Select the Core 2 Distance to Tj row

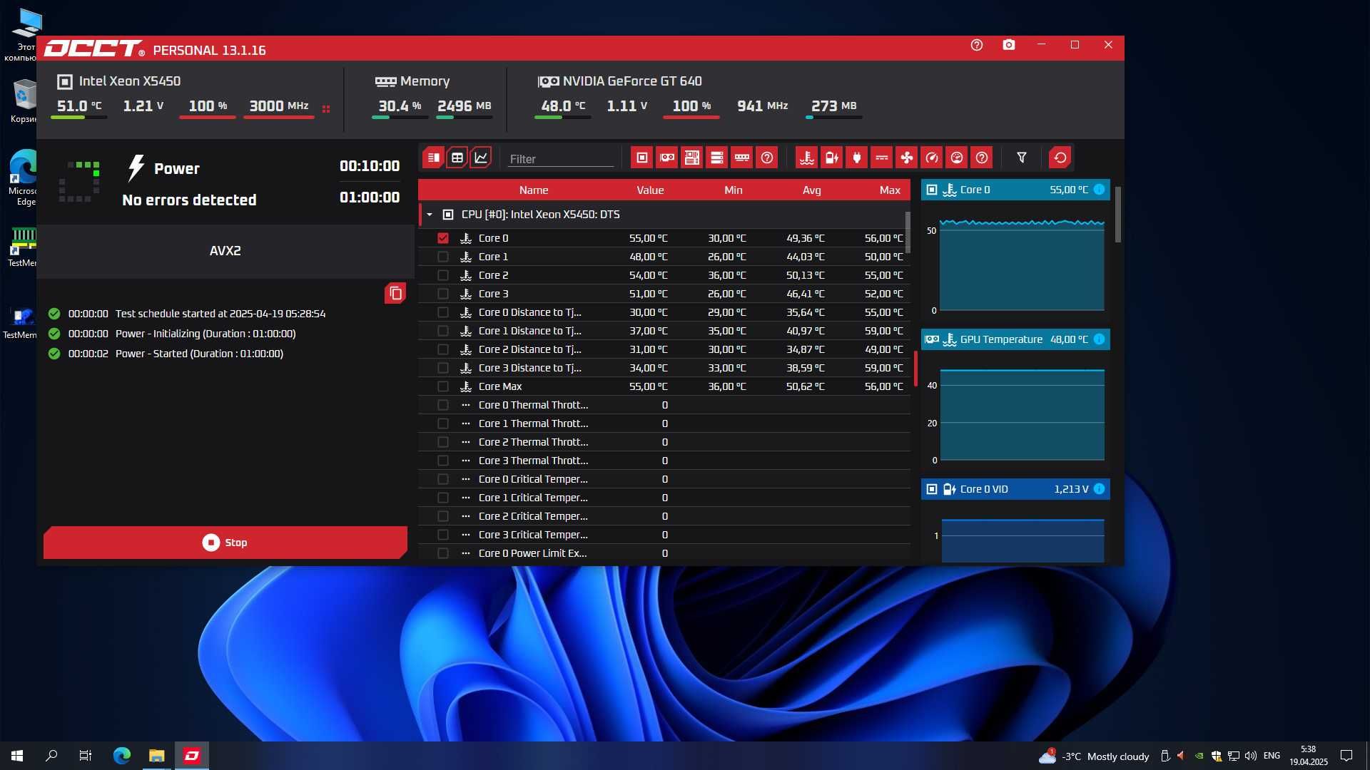click(664, 349)
